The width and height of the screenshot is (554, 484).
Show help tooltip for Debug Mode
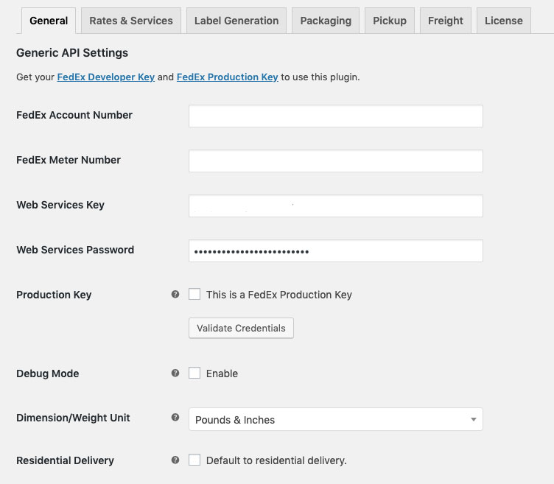coord(175,373)
